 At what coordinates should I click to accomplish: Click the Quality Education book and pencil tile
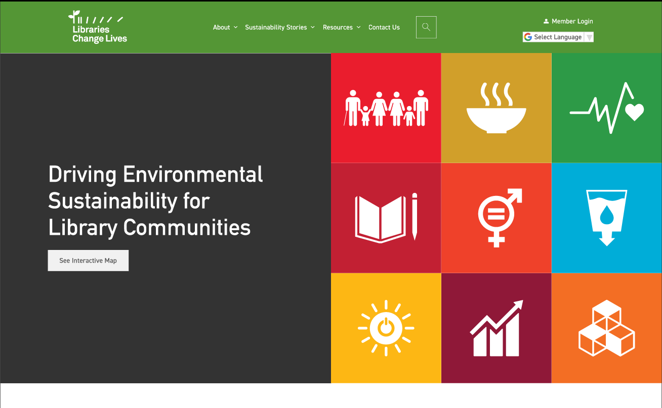[386, 218]
